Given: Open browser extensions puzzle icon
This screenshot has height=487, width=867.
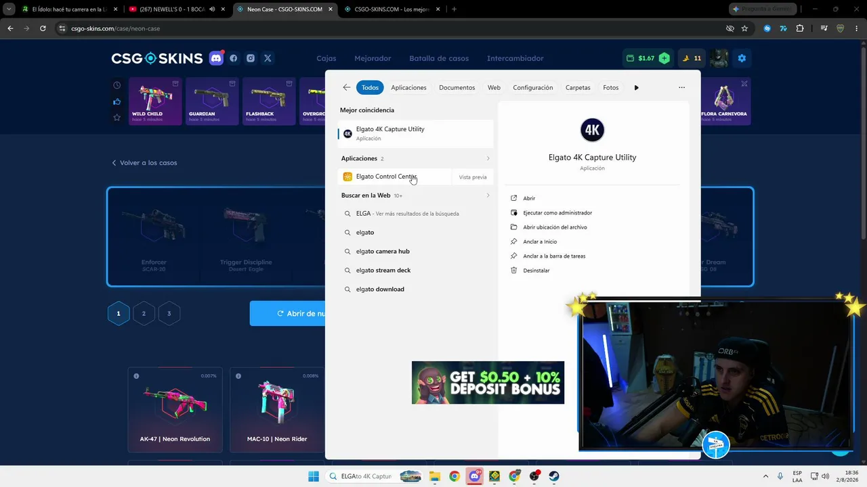Looking at the screenshot, I should pos(800,28).
